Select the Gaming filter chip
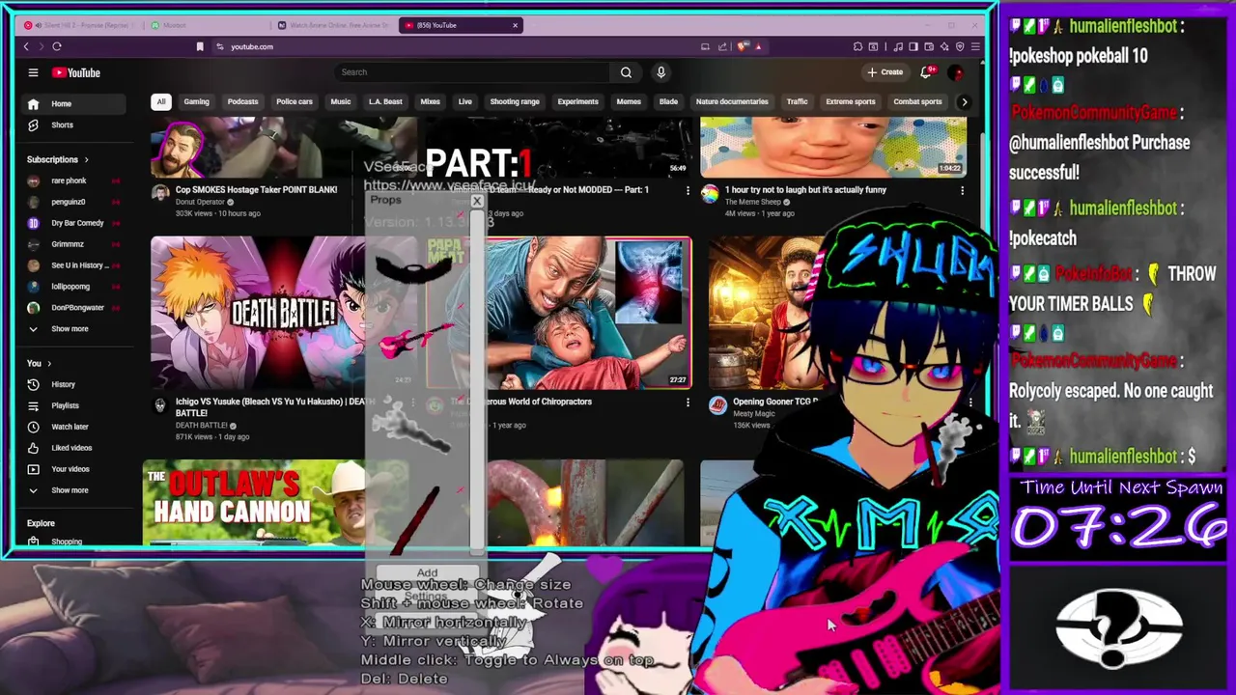The width and height of the screenshot is (1236, 695). (196, 101)
